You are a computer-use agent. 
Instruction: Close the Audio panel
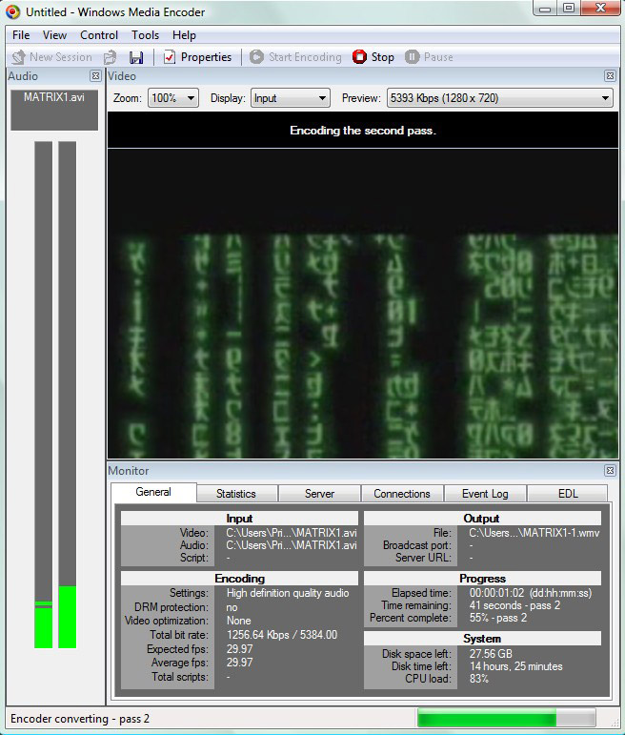pos(95,76)
